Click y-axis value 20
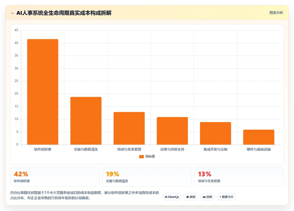The width and height of the screenshot is (294, 211). pyautogui.click(x=16, y=94)
